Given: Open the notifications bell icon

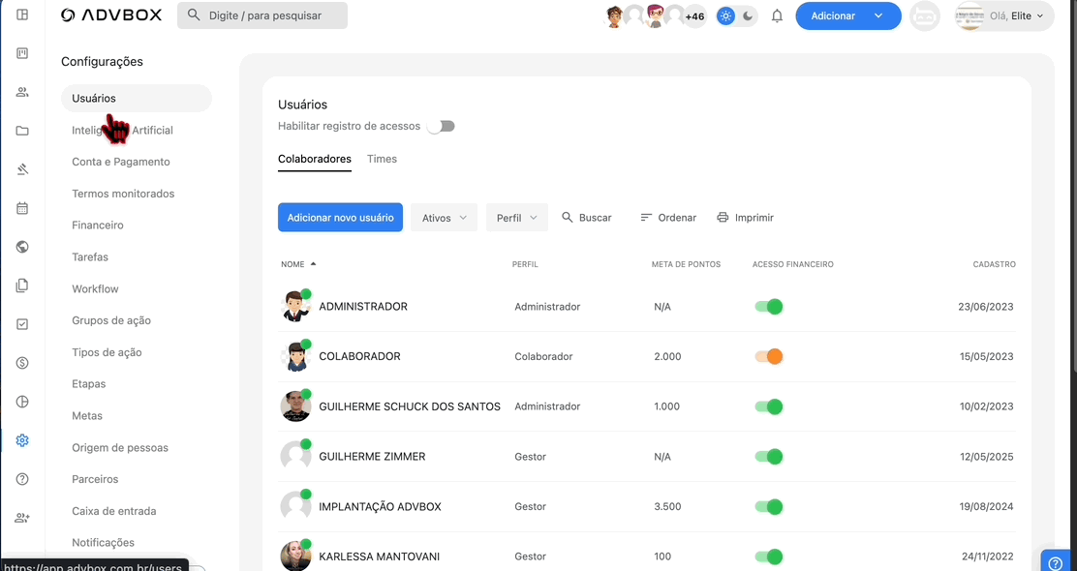Looking at the screenshot, I should coord(777,16).
